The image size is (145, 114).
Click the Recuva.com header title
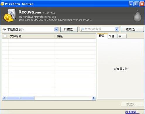[30, 12]
